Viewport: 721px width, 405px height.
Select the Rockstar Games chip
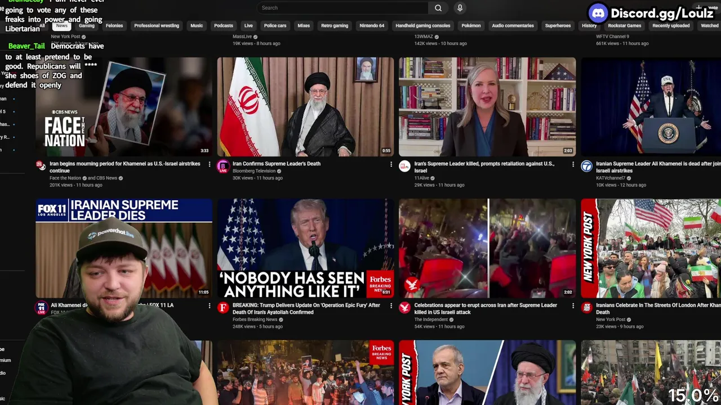tap(624, 26)
